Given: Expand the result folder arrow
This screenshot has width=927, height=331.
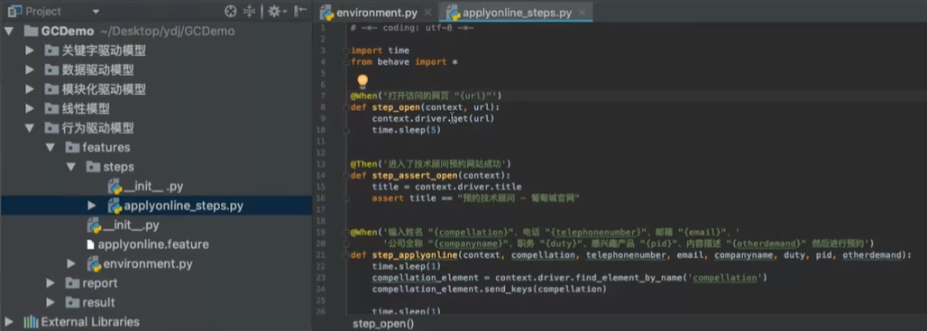Looking at the screenshot, I should [50, 303].
